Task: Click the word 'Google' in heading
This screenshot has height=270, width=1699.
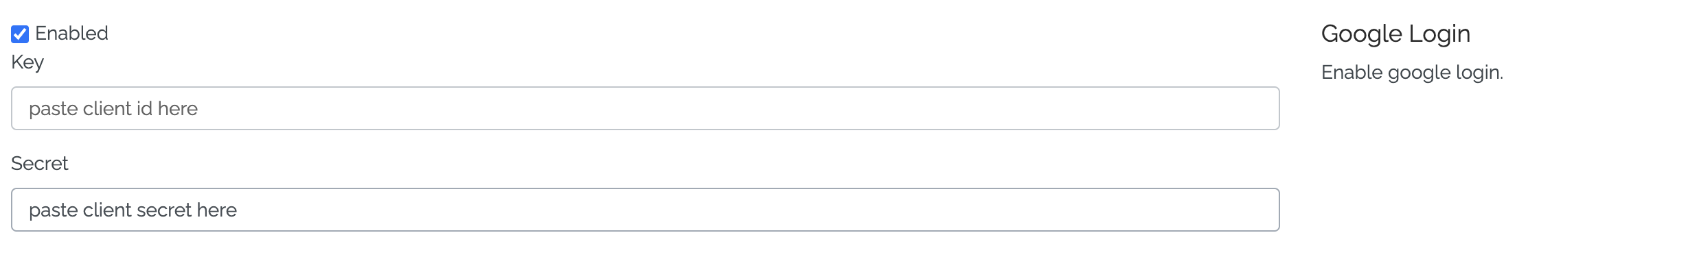Action: (x=1362, y=34)
